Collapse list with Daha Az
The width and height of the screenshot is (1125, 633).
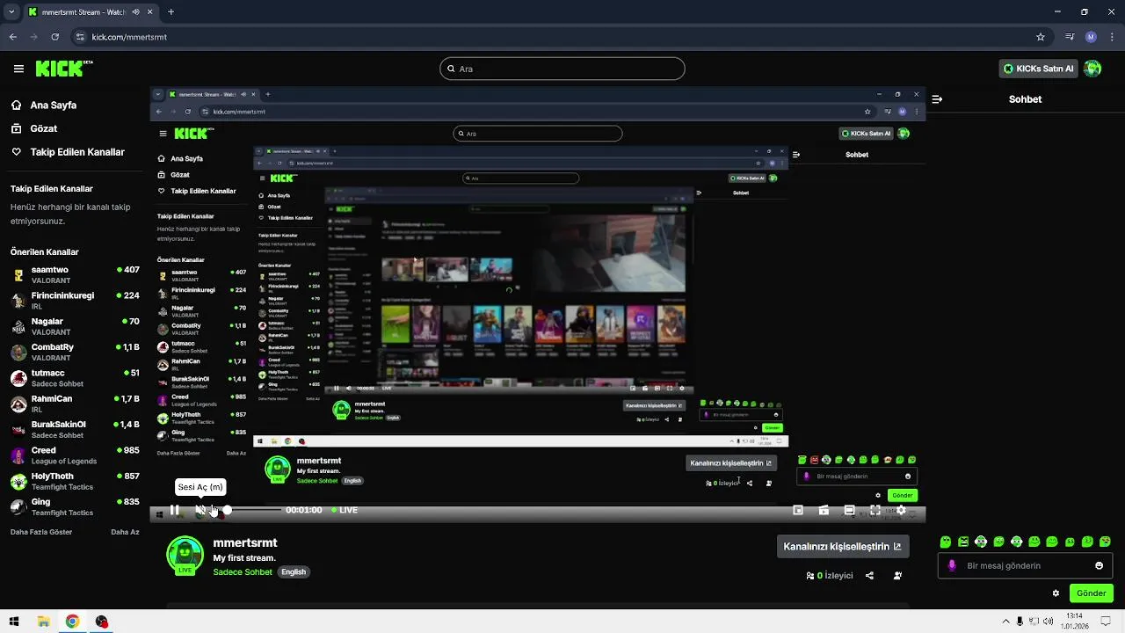pyautogui.click(x=125, y=532)
